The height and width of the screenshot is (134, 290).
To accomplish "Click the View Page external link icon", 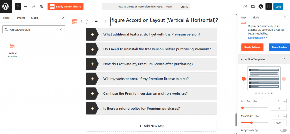I will coord(245,7).
